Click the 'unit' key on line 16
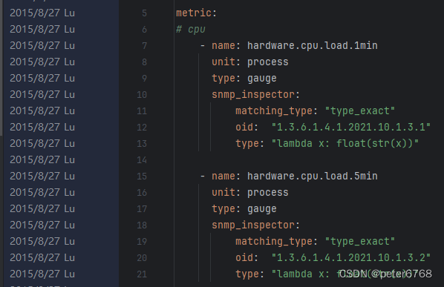Viewport: 444px width, 287px height. tap(223, 193)
